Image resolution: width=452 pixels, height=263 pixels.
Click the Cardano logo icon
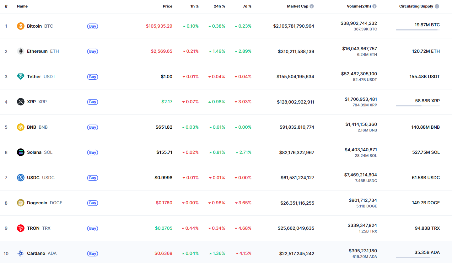point(20,253)
